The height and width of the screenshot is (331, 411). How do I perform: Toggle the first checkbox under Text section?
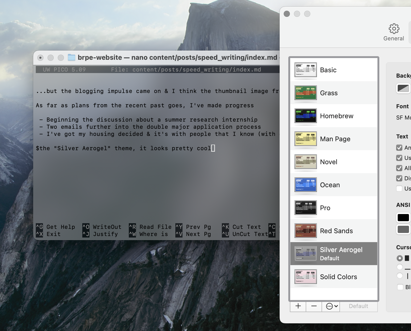point(399,148)
